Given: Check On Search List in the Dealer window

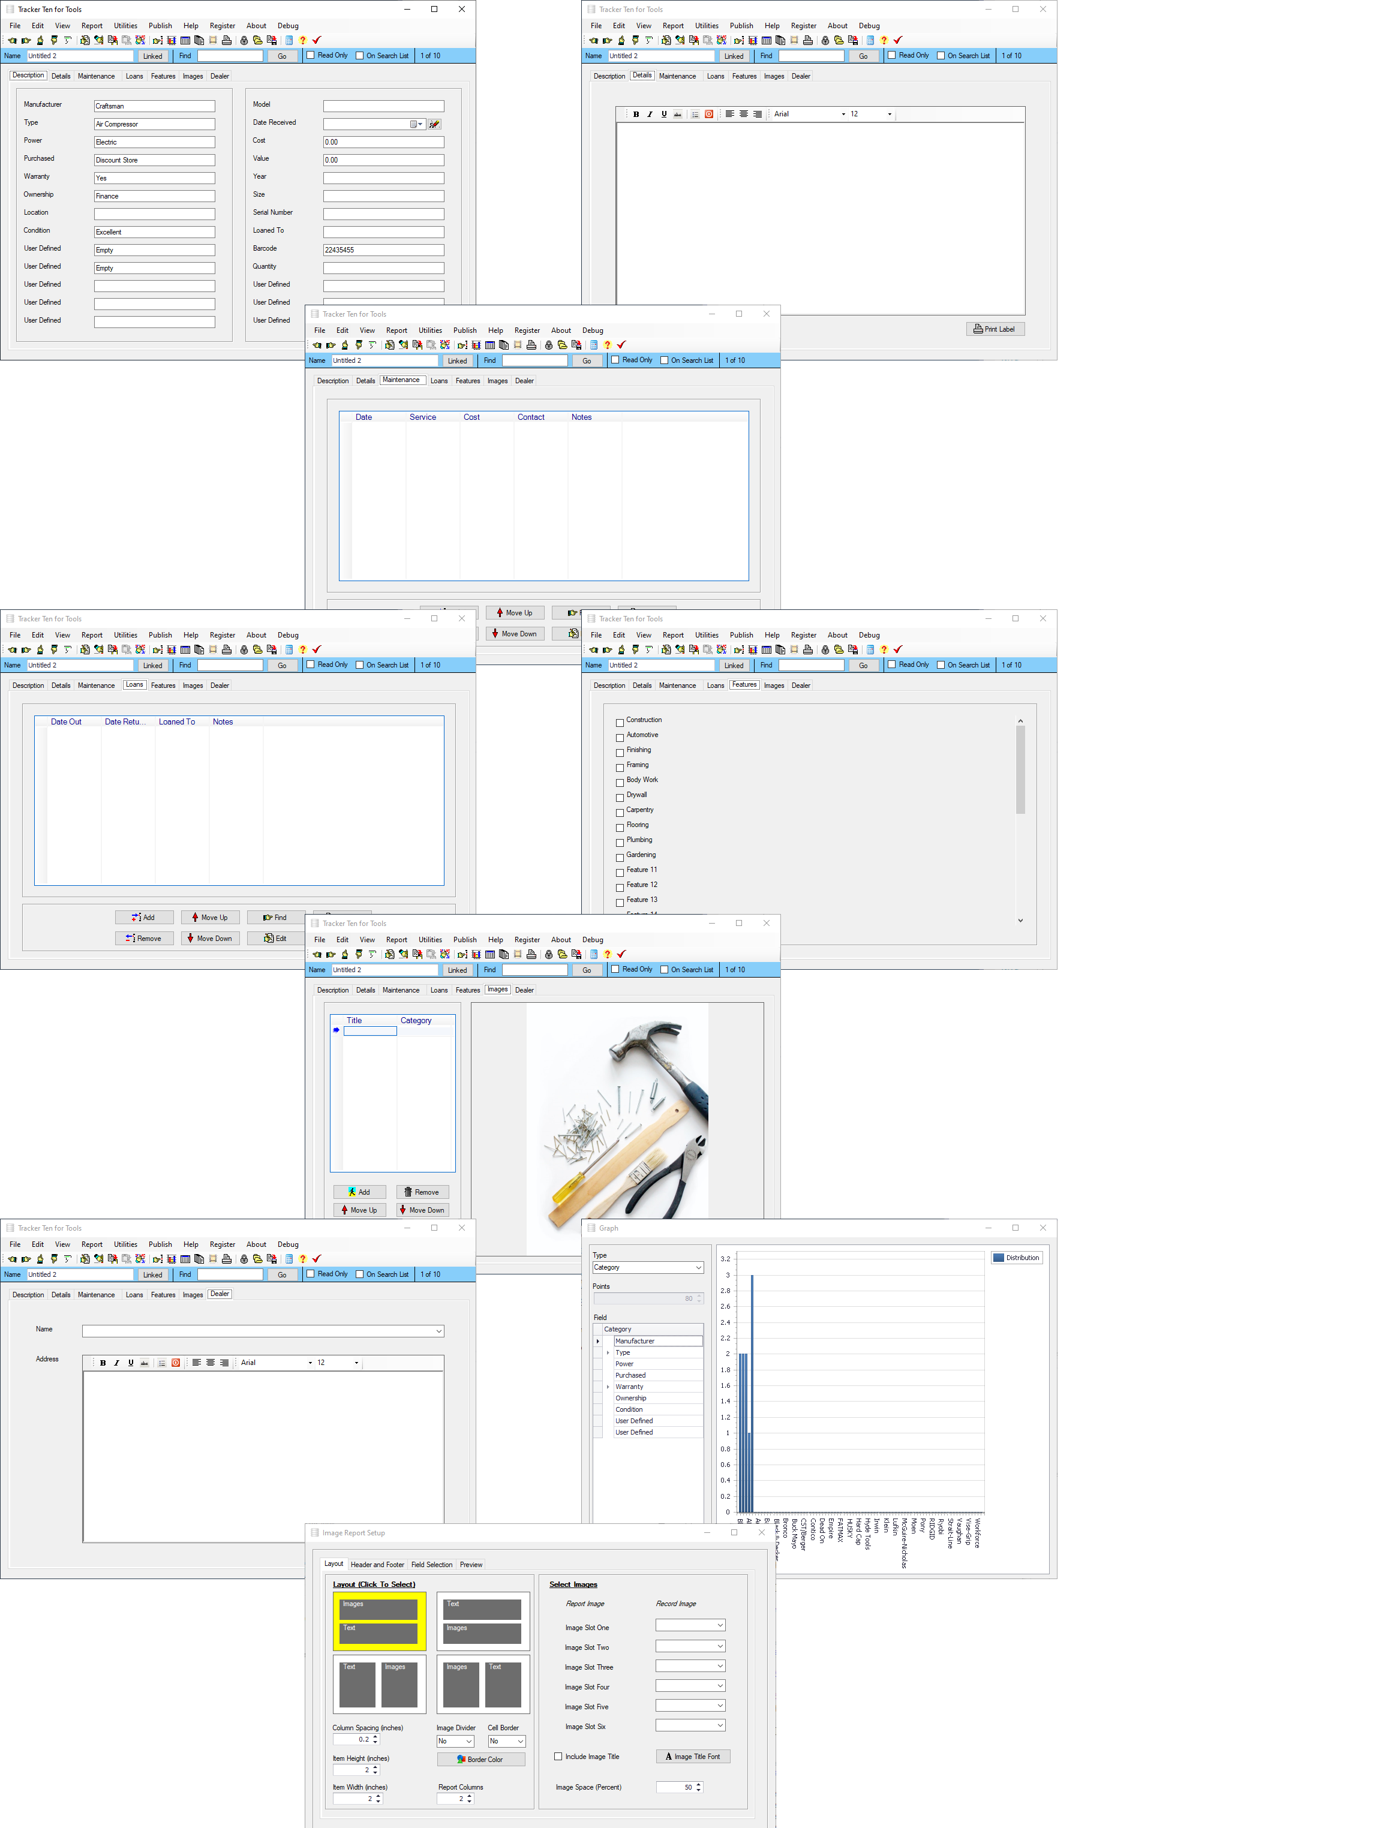Looking at the screenshot, I should point(359,1274).
